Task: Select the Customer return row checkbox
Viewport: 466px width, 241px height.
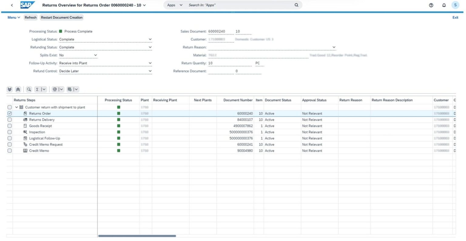Action: click(10, 107)
